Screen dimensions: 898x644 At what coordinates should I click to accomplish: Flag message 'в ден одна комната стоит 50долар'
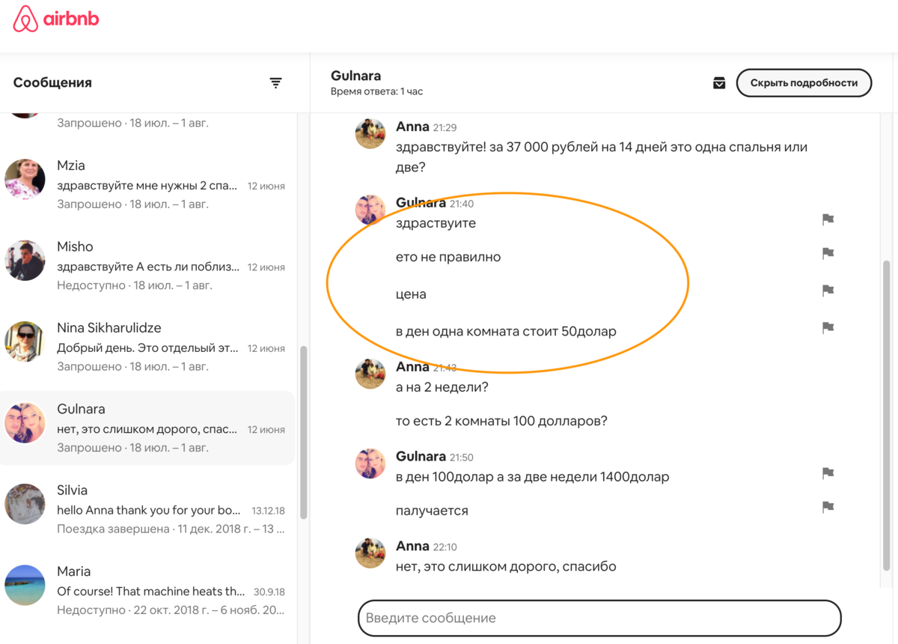(x=828, y=327)
